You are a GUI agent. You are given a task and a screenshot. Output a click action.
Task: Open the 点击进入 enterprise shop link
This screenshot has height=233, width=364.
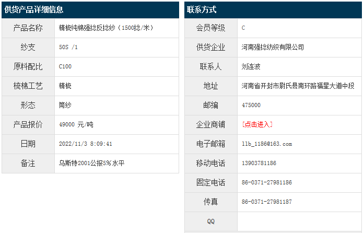(x=257, y=124)
